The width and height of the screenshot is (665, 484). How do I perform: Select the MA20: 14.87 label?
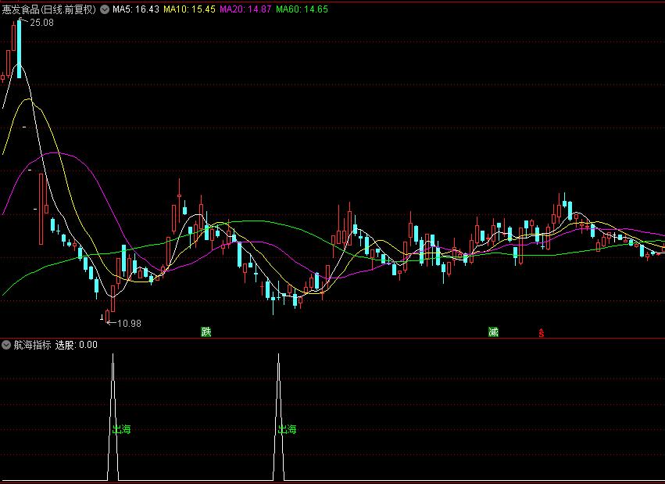click(x=245, y=9)
